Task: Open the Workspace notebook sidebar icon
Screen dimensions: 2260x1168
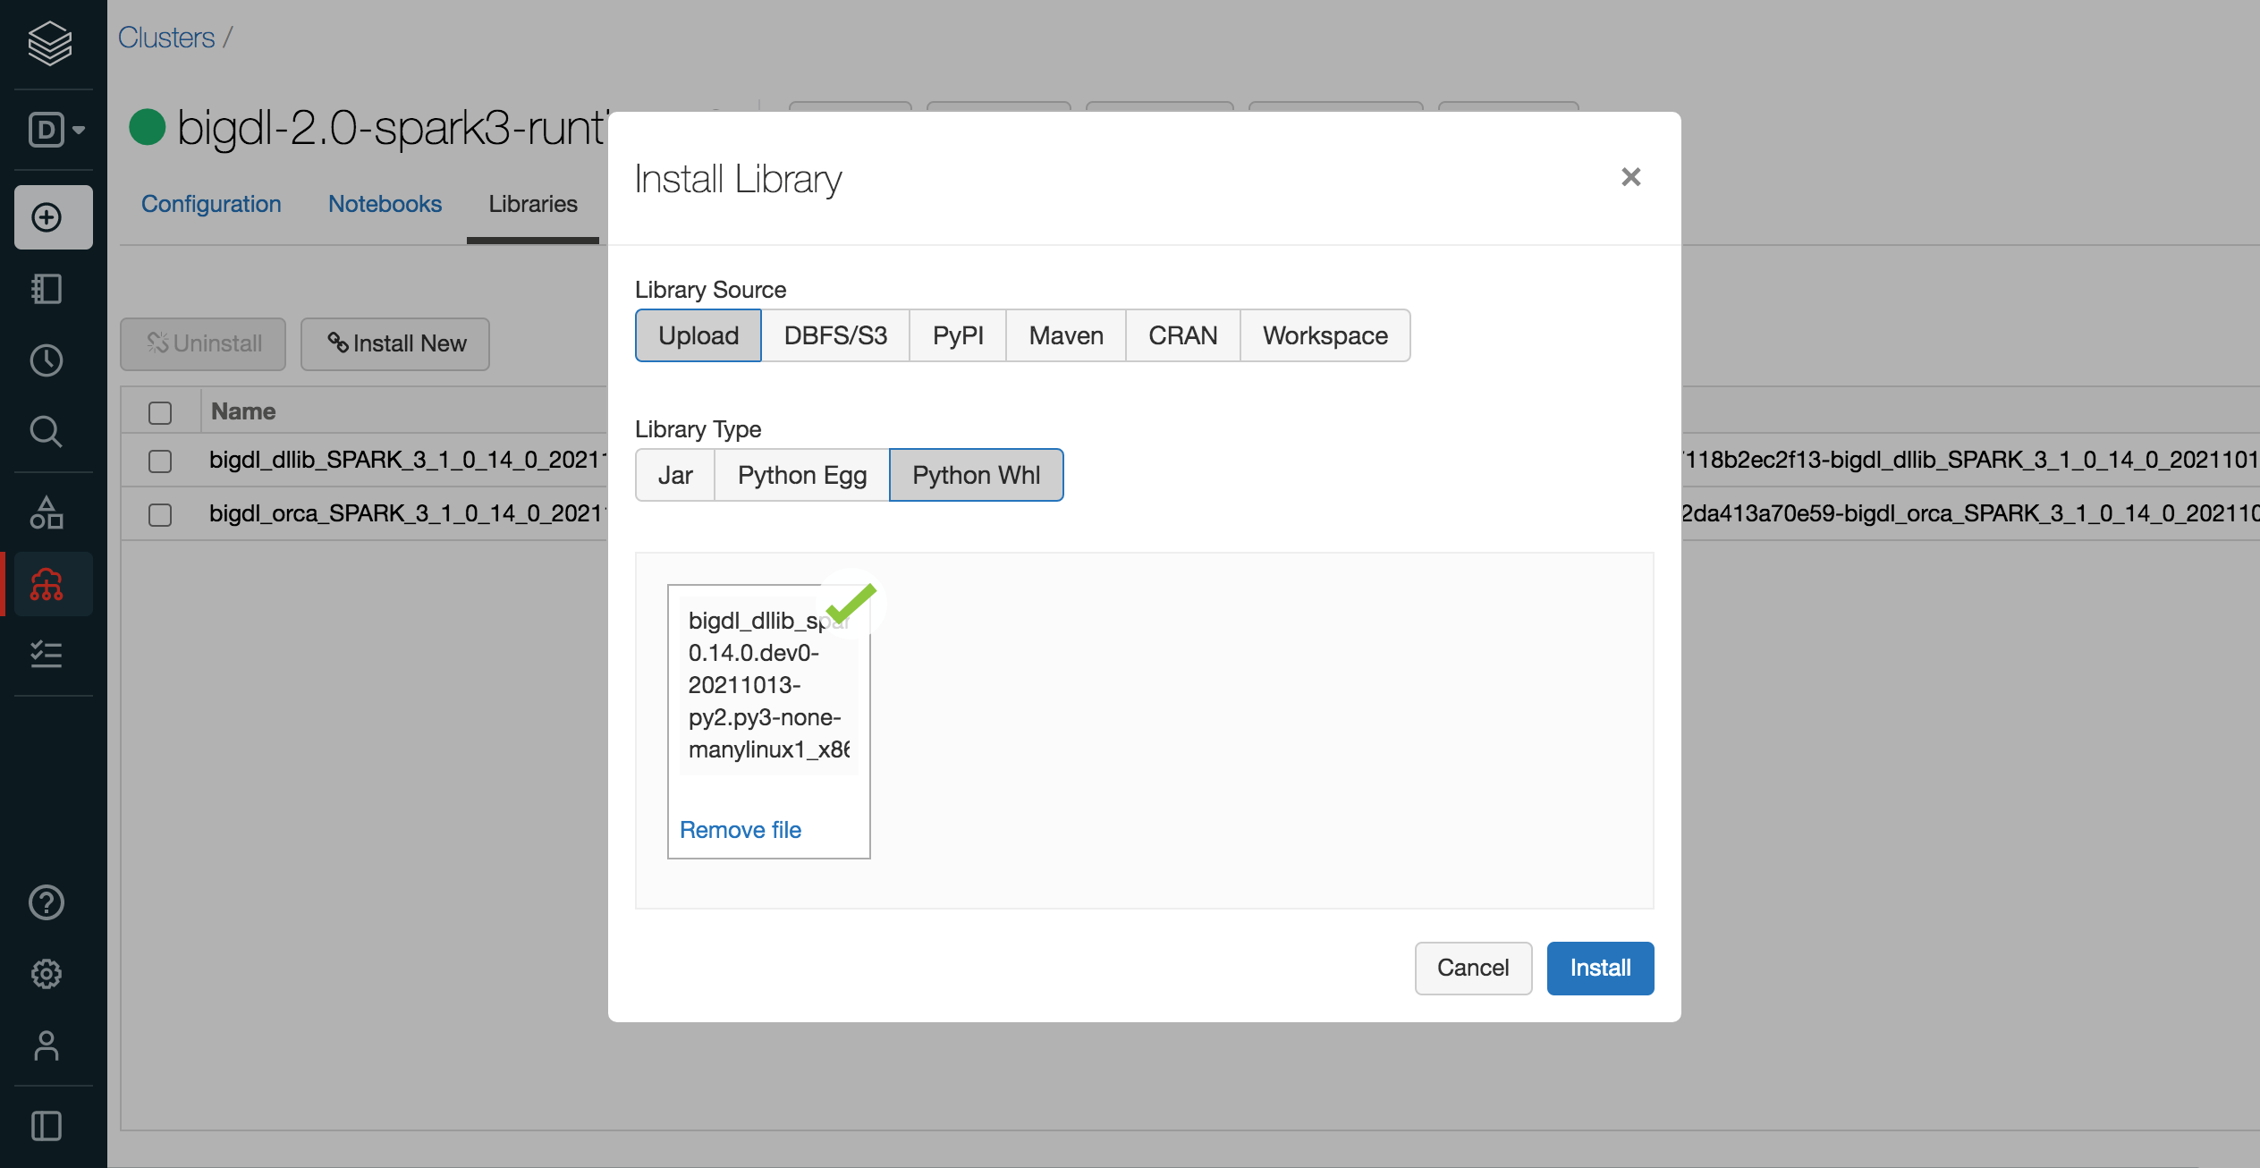Action: [47, 289]
